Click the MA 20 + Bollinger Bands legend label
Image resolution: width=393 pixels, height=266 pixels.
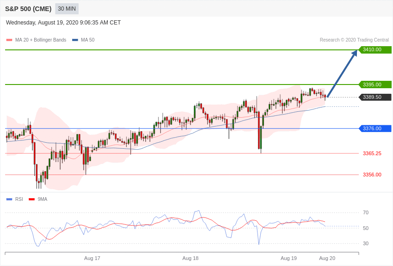(41, 40)
